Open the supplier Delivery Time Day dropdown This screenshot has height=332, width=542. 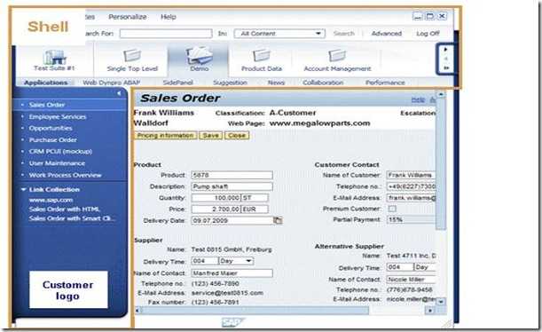click(237, 261)
